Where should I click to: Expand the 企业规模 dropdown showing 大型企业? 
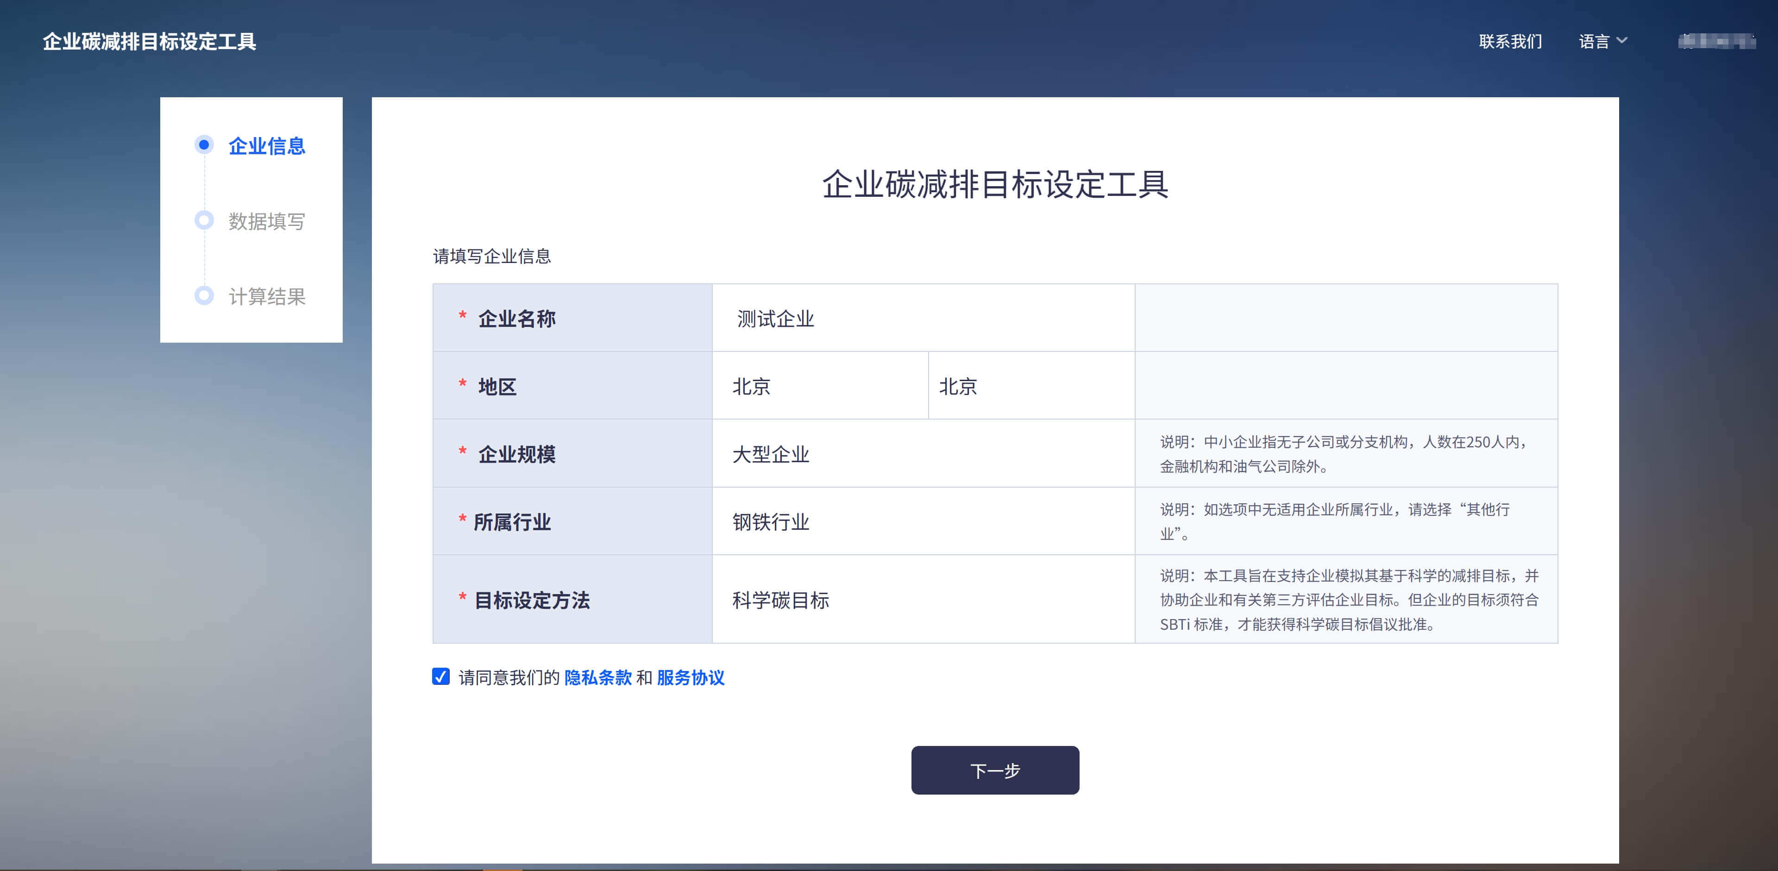tap(923, 453)
